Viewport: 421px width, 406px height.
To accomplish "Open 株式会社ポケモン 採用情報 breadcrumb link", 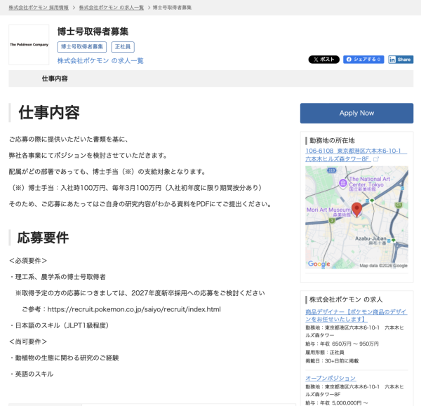I will 39,8.
